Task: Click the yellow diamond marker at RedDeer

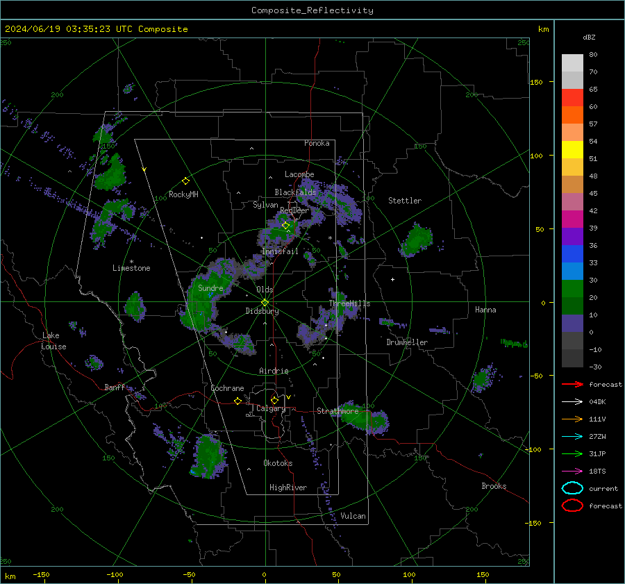Action: tap(286, 226)
